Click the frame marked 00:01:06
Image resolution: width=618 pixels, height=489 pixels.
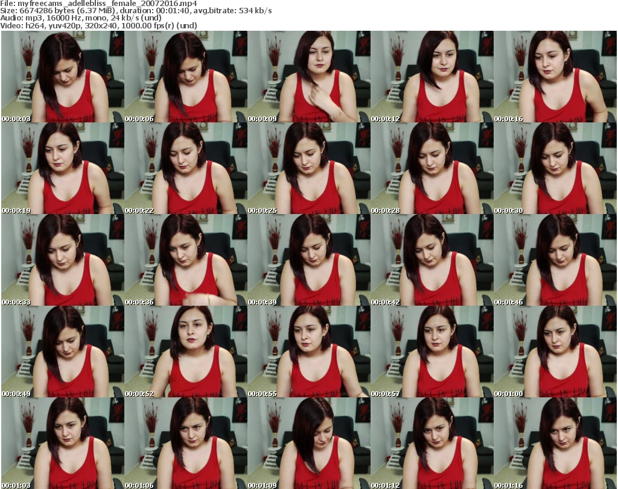pos(186,443)
